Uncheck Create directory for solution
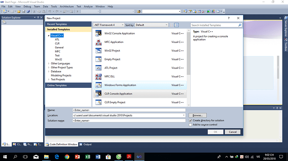 point(190,121)
